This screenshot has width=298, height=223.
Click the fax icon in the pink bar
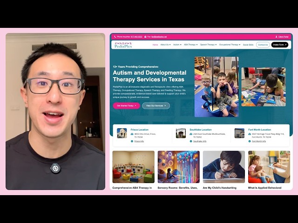145,37
